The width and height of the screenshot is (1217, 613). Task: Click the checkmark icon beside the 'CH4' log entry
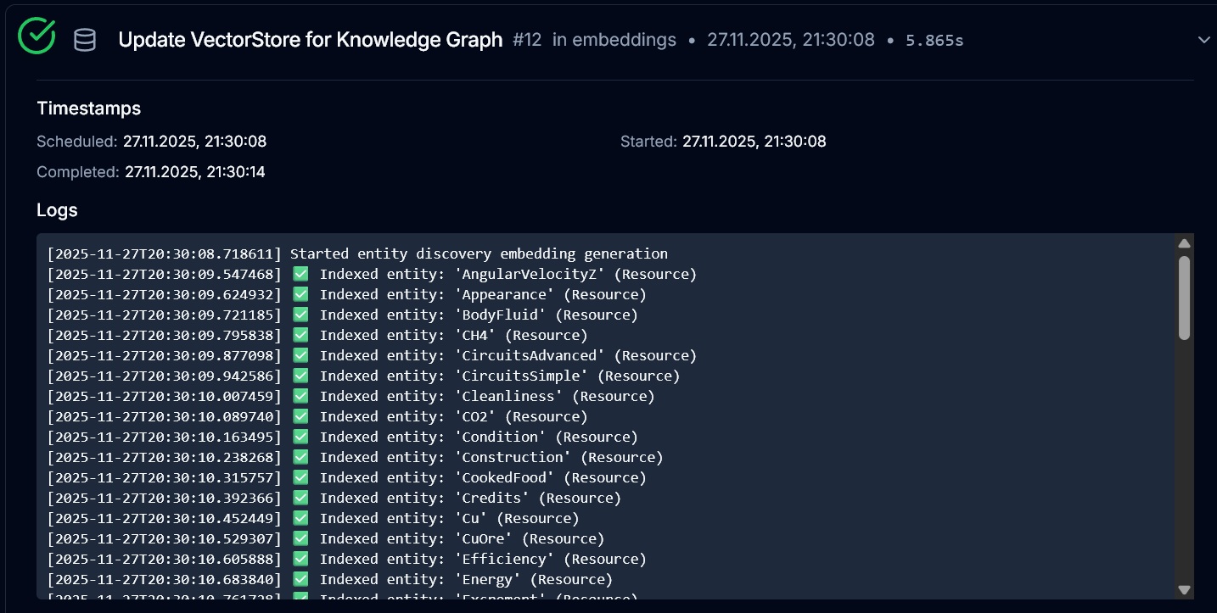[300, 334]
